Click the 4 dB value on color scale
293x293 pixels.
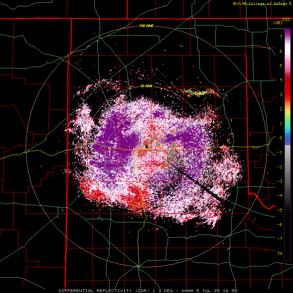(x=281, y=80)
